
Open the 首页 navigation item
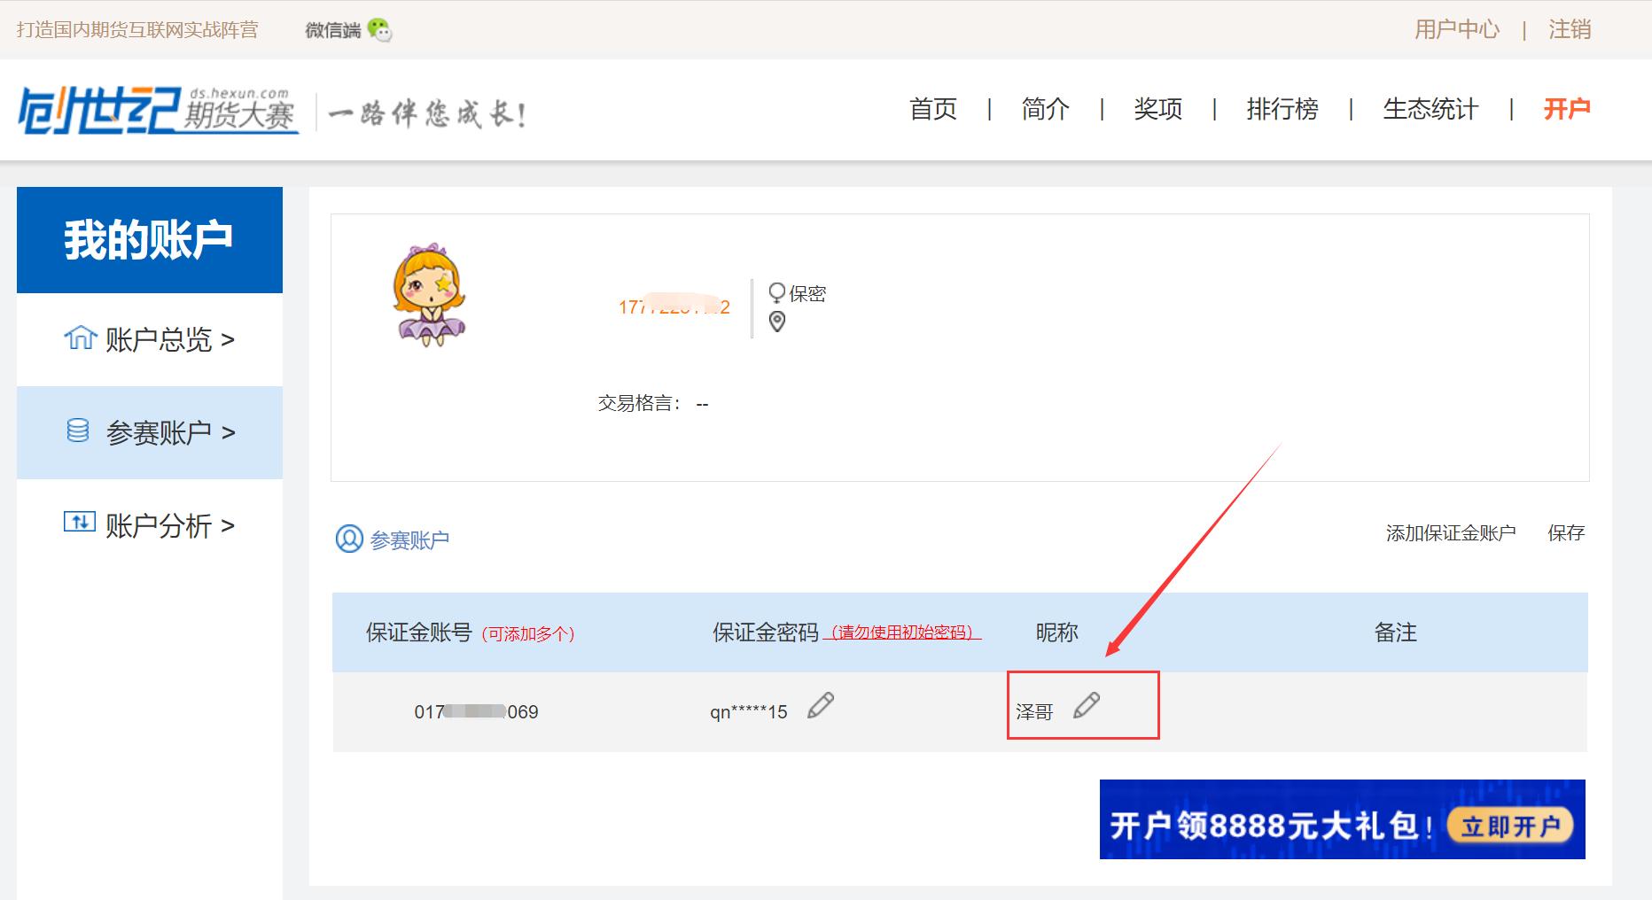[x=931, y=110]
